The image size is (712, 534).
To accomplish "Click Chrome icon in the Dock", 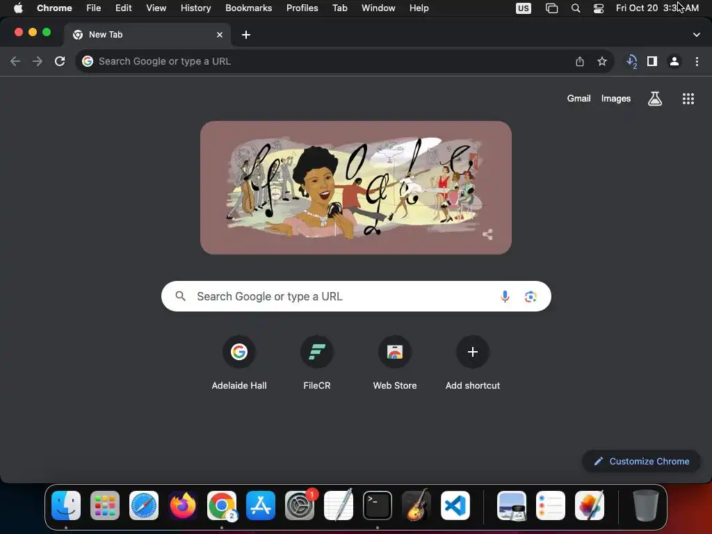I will [222, 505].
